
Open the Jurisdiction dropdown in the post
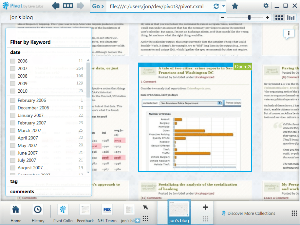191,103
